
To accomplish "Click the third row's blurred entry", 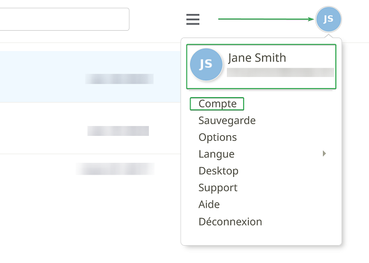I will (x=115, y=169).
